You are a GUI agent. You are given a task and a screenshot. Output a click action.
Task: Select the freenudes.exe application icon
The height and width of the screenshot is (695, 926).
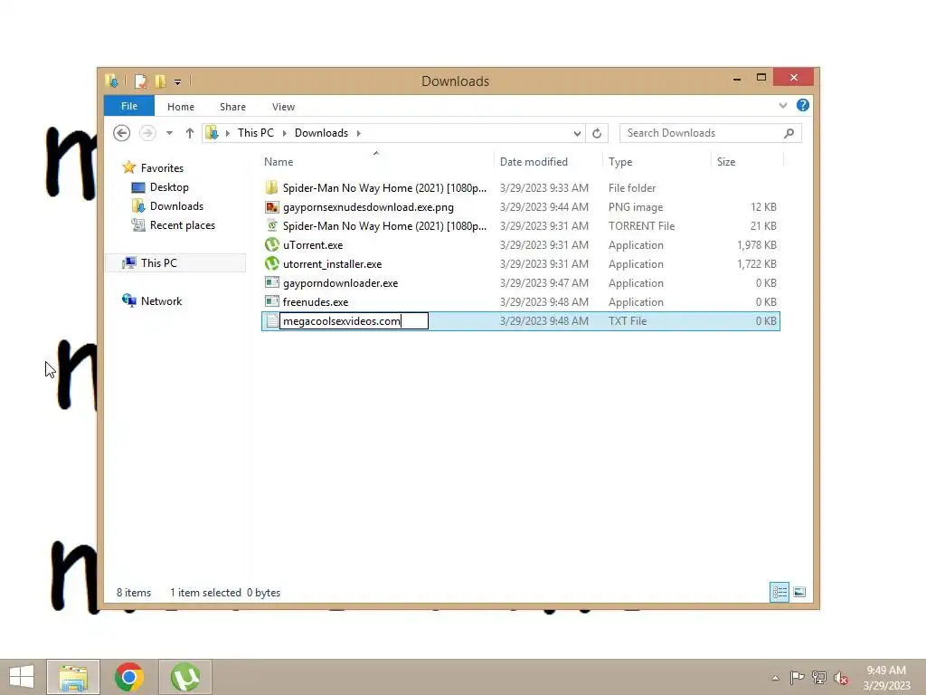click(271, 301)
